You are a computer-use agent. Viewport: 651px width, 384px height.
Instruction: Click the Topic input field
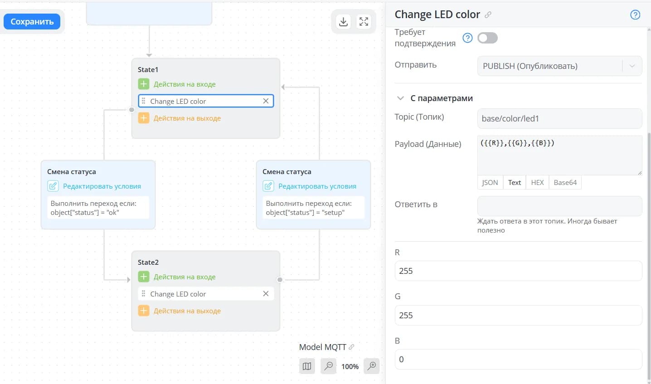(x=559, y=118)
